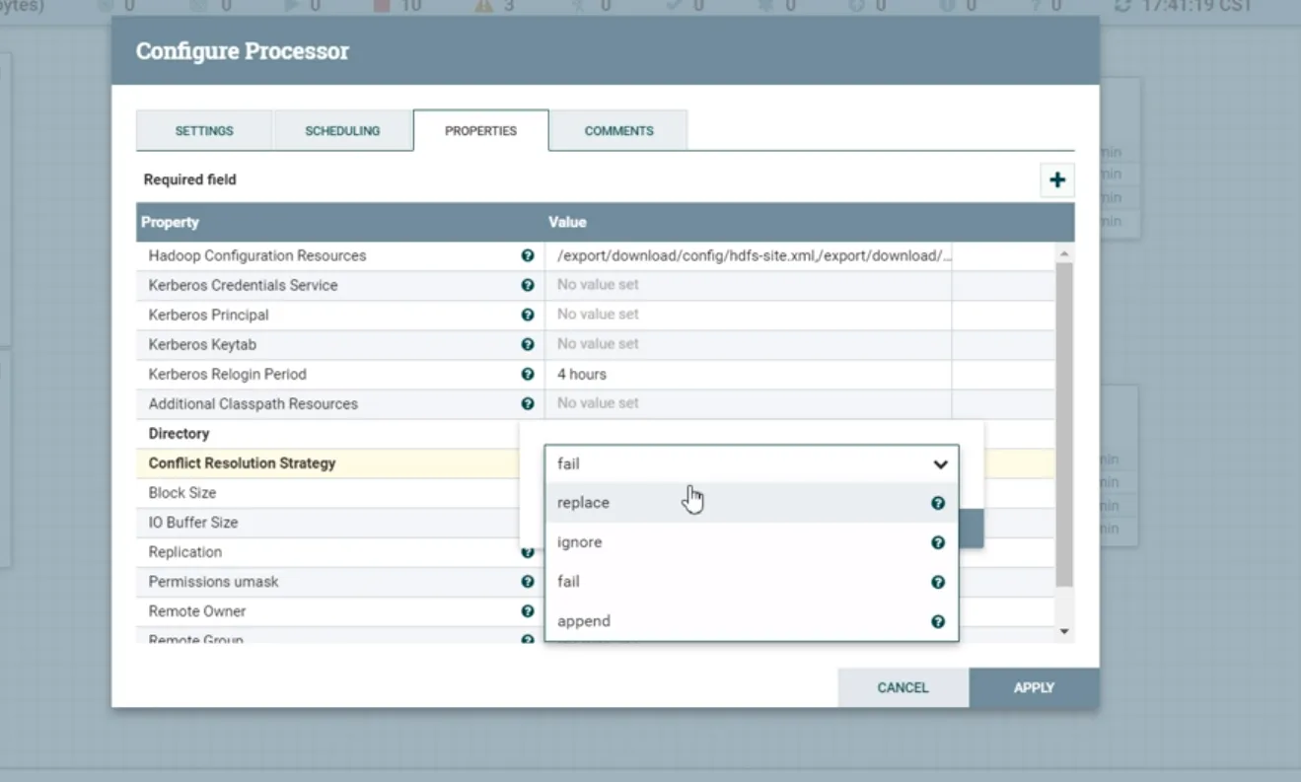Go to the Comments tab
This screenshot has height=782, width=1301.
coord(618,131)
